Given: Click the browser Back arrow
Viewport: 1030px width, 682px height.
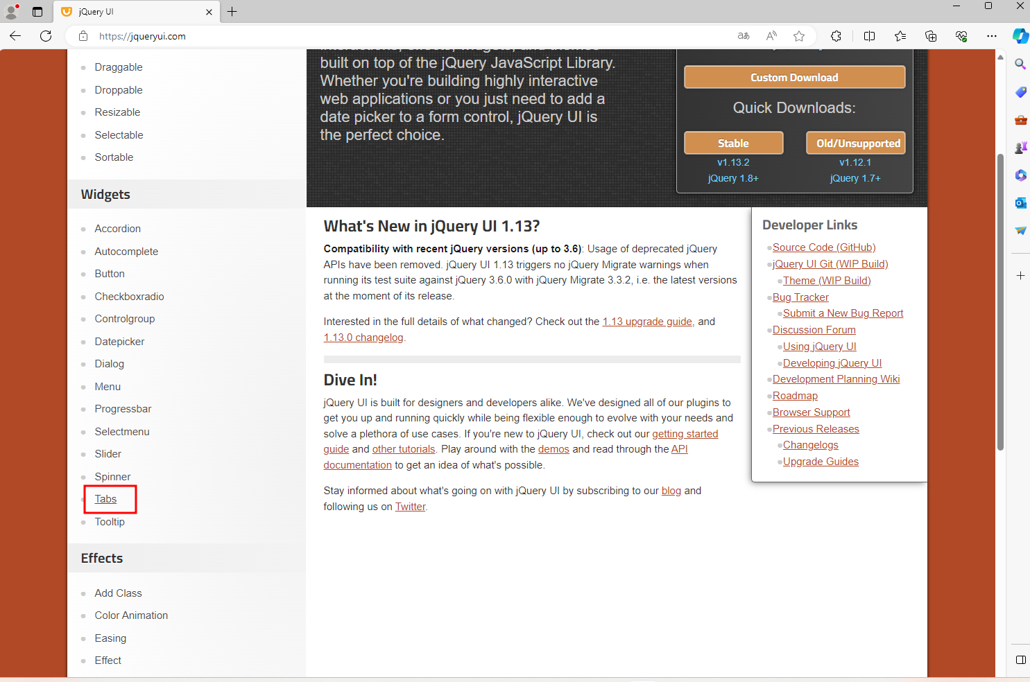Looking at the screenshot, I should tap(15, 36).
